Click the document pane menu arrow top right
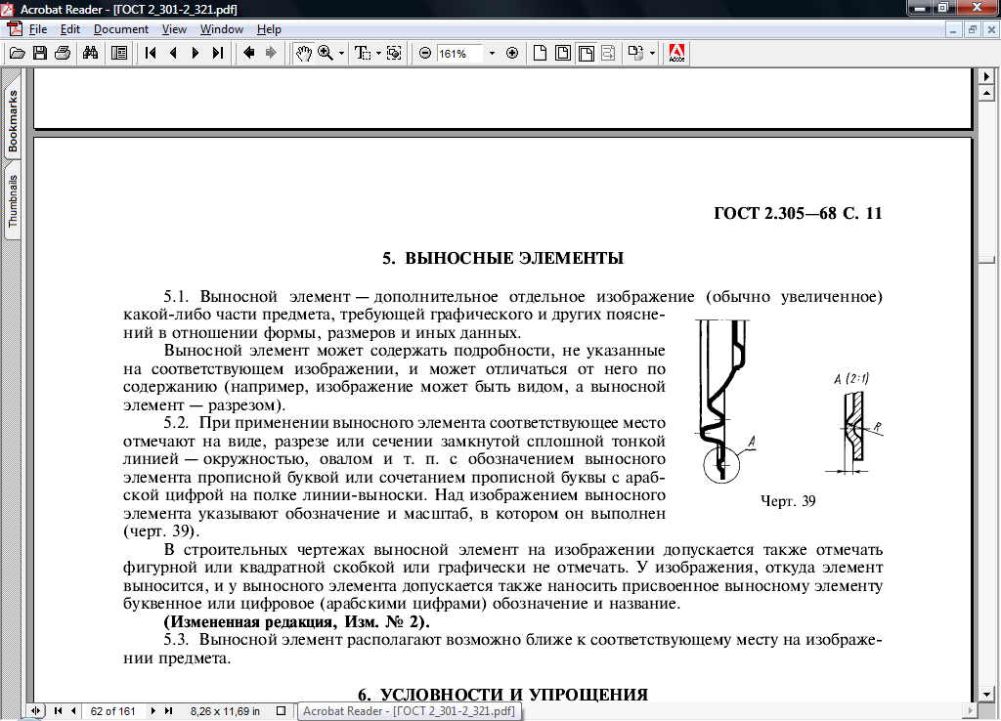The width and height of the screenshot is (1001, 721). [x=987, y=76]
